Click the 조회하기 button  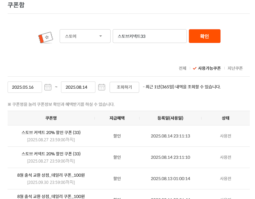tap(124, 87)
